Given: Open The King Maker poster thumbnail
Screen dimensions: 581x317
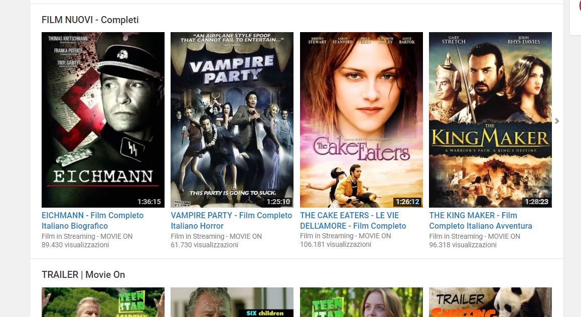Looking at the screenshot, I should [490, 119].
